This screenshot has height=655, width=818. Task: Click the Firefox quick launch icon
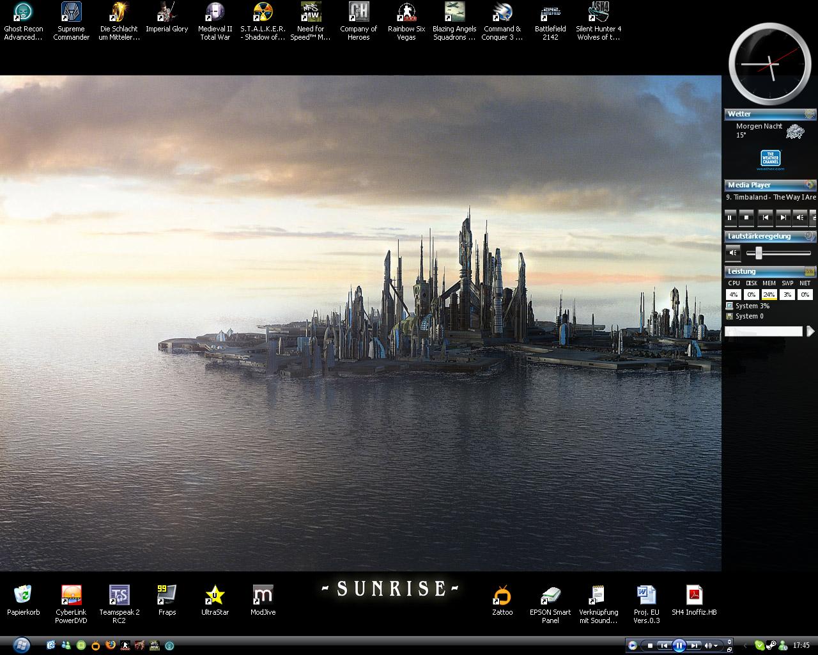111,645
